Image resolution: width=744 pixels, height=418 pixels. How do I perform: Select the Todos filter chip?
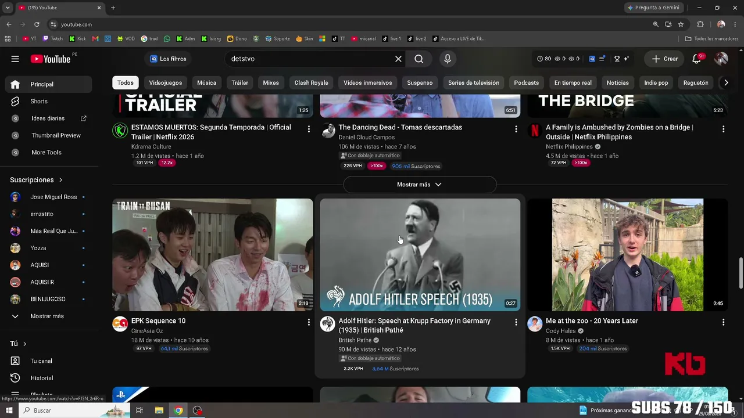coord(126,82)
